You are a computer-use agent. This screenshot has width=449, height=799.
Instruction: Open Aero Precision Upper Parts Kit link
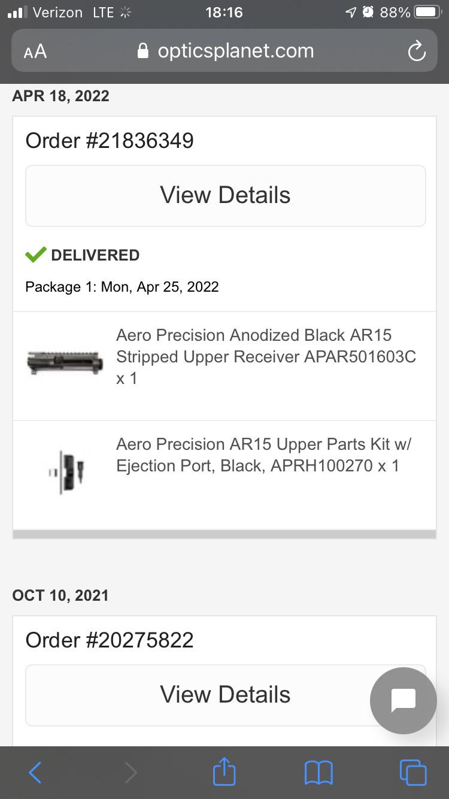pos(263,455)
